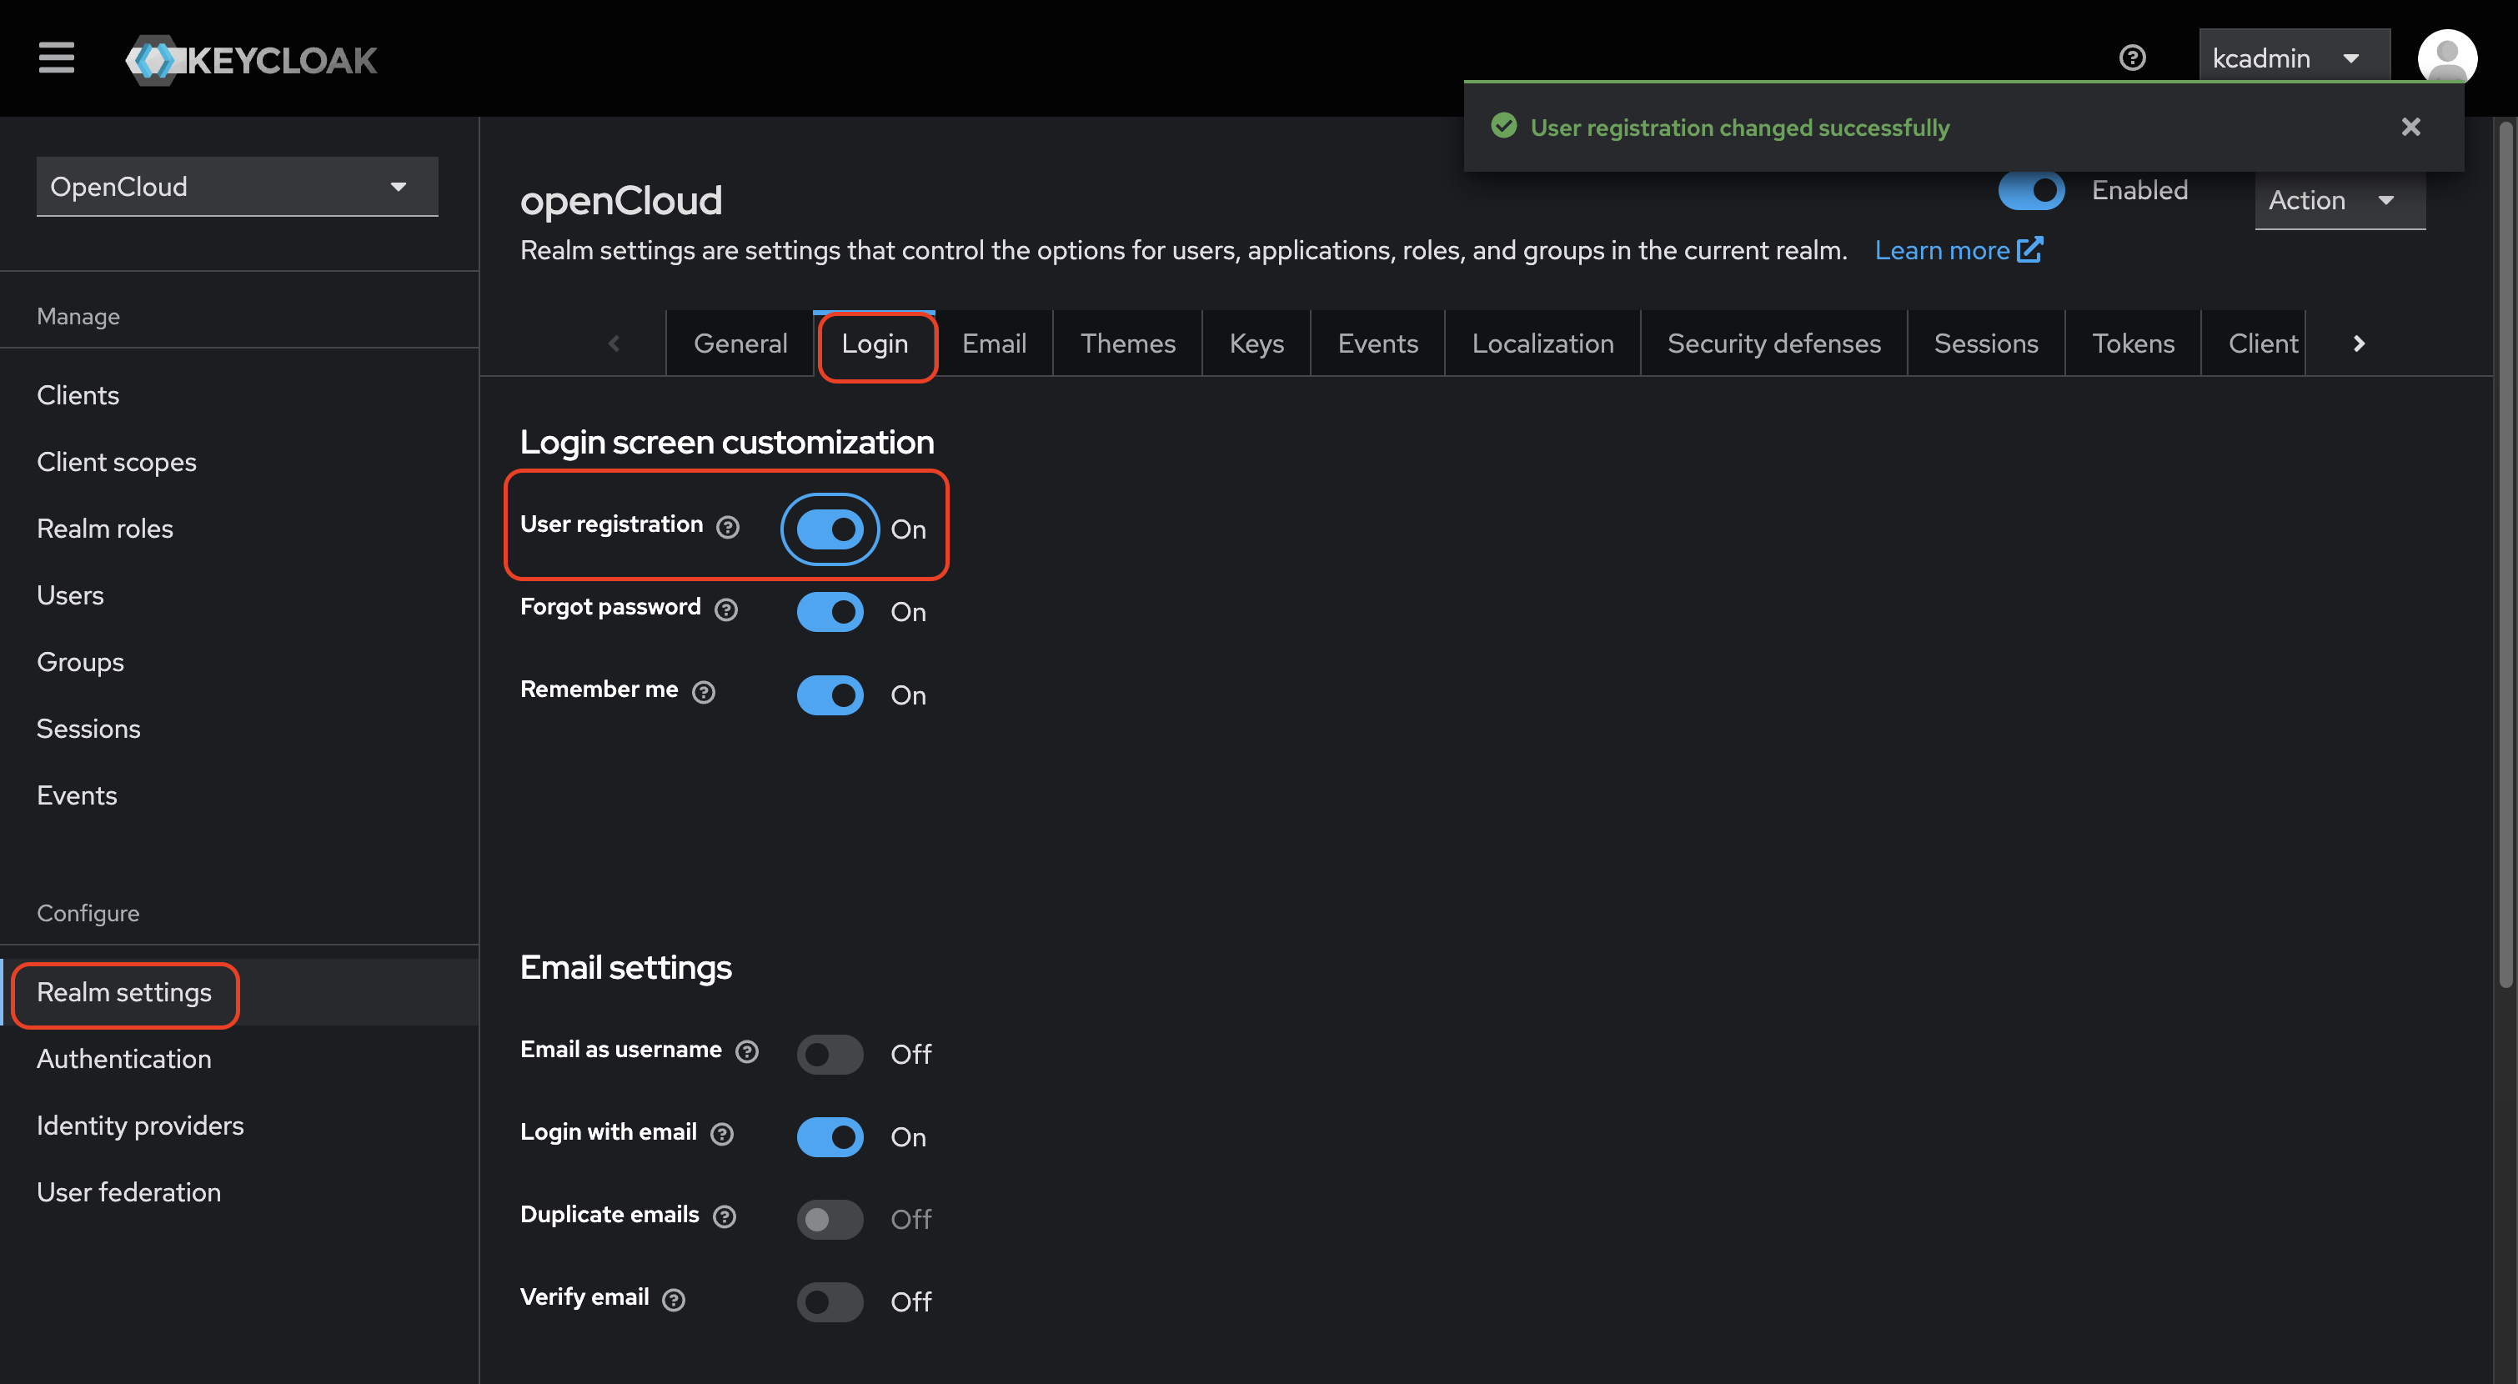
Task: Switch to the Events tab
Action: tap(1377, 343)
